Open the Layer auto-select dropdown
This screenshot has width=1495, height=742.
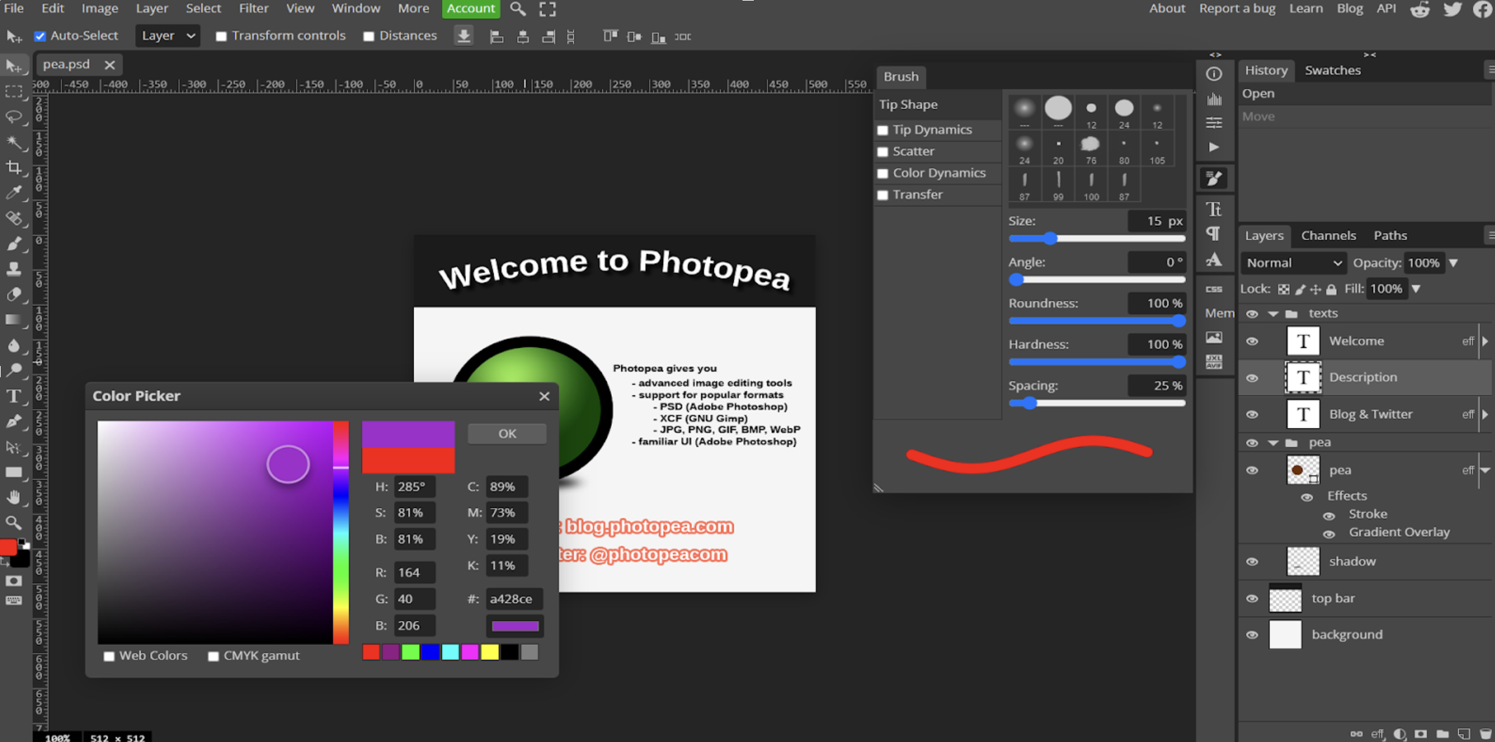click(168, 36)
